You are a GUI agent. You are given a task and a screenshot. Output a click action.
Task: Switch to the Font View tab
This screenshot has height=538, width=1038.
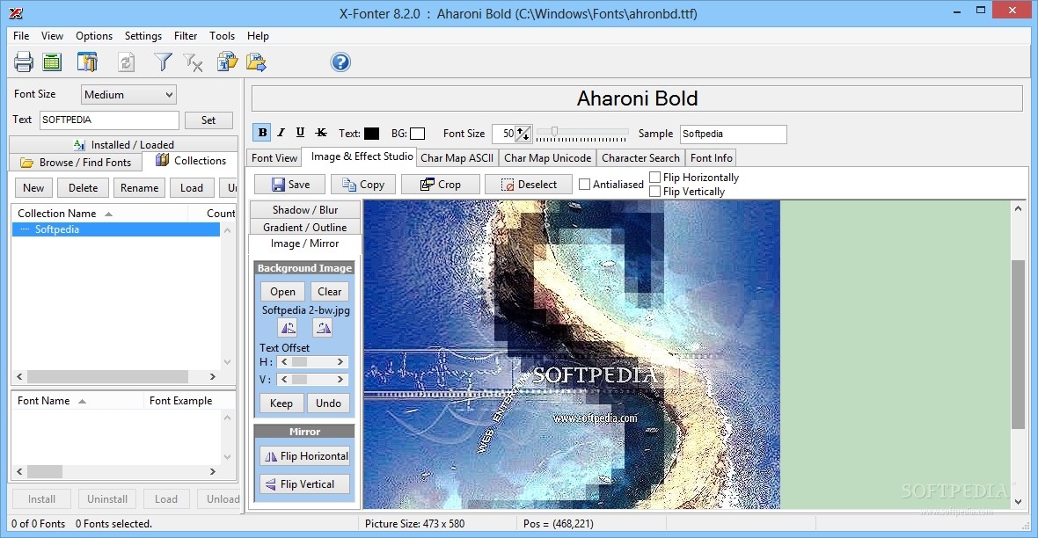(x=274, y=158)
